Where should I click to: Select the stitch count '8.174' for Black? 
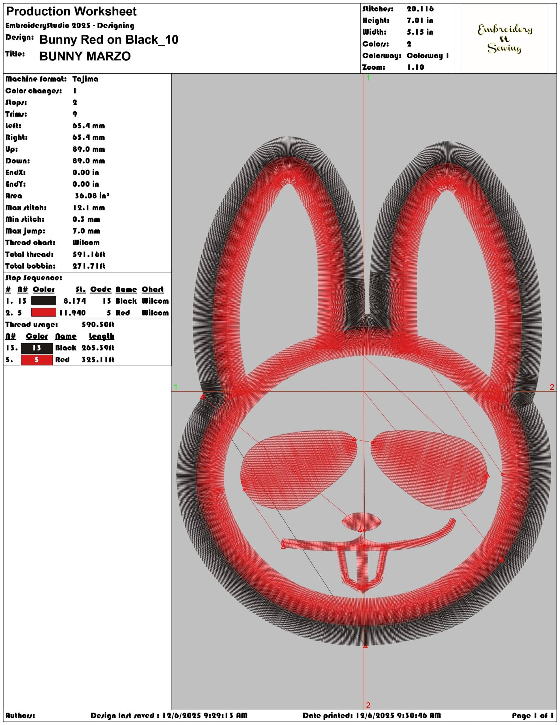(x=75, y=301)
